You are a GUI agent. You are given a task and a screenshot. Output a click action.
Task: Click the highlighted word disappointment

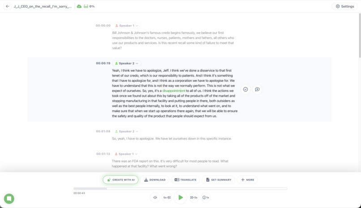pyautogui.click(x=174, y=91)
